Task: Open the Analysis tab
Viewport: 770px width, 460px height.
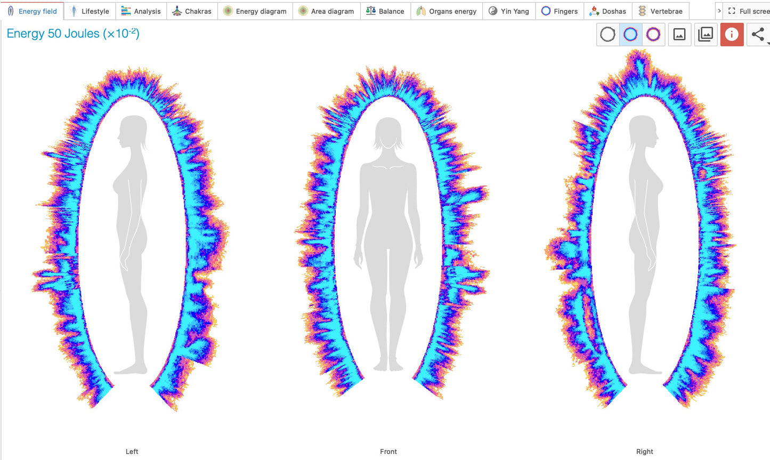Action: click(141, 11)
